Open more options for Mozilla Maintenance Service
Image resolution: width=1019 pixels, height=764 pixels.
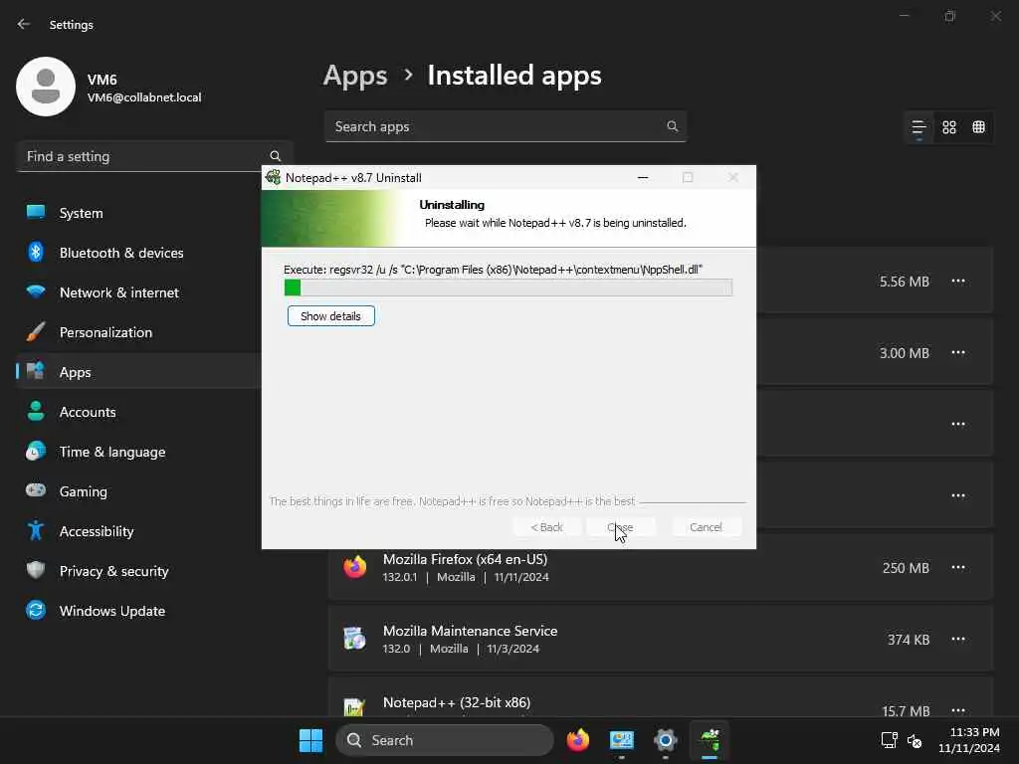coord(958,639)
